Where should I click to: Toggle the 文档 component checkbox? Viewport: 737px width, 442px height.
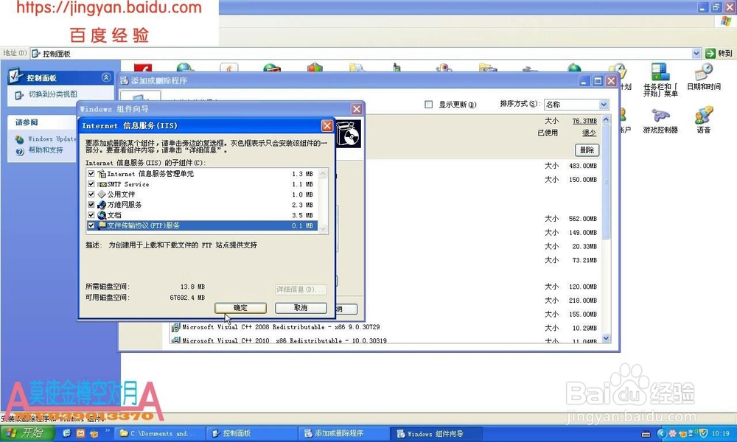click(91, 215)
